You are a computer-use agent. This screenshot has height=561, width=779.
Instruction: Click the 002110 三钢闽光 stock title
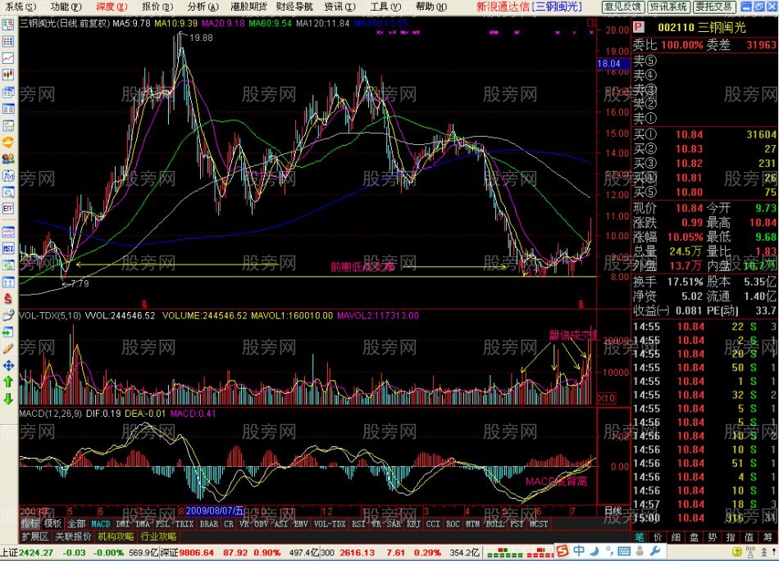[701, 27]
